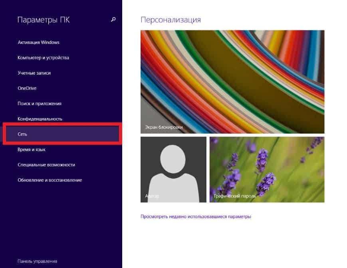Open Конфиденциальность settings
The height and width of the screenshot is (268, 347).
pos(40,119)
